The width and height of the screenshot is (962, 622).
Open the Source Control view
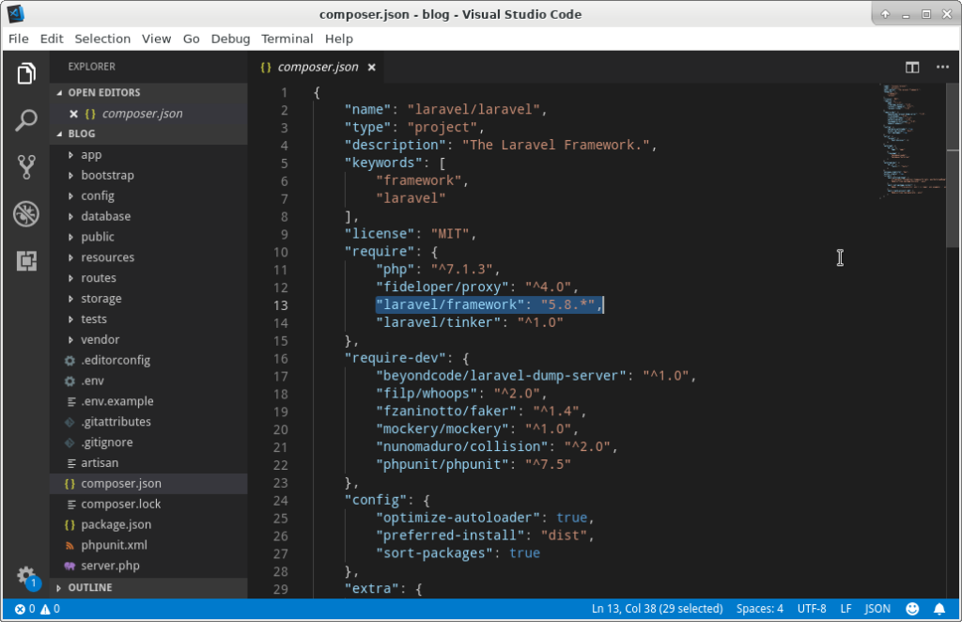pos(25,167)
